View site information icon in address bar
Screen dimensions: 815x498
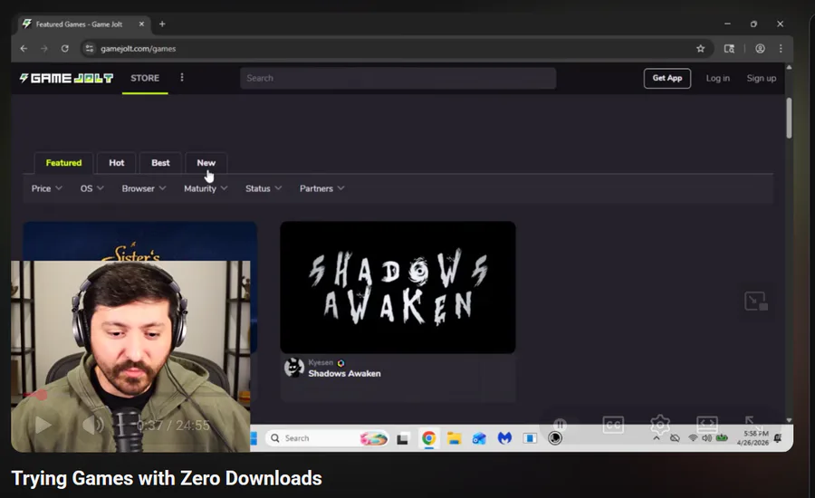[x=90, y=48]
